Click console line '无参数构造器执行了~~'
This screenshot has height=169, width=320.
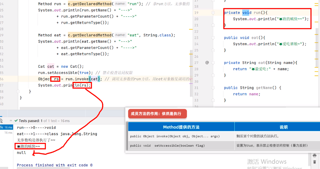[x=36, y=140]
